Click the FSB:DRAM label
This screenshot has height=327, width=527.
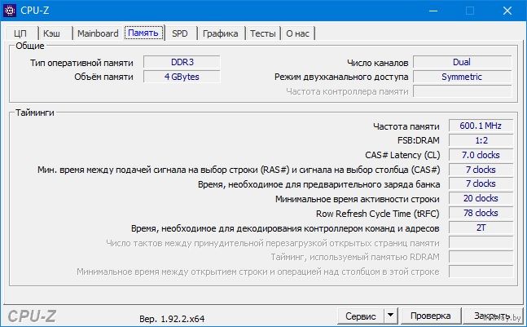coord(419,140)
